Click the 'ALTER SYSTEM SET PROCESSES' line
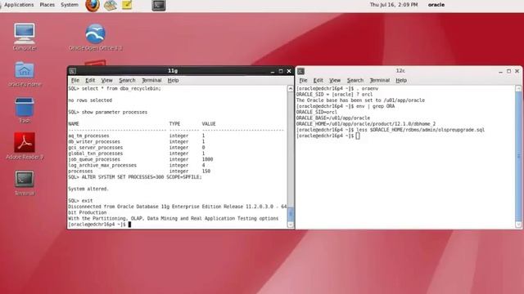Viewport: 524px width, 294px height. [135, 177]
